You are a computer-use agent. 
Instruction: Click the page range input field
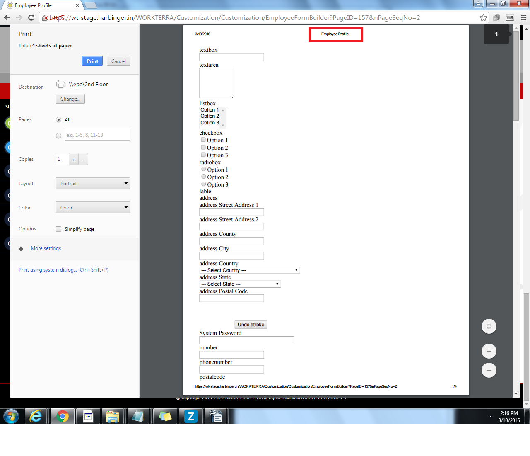point(97,135)
